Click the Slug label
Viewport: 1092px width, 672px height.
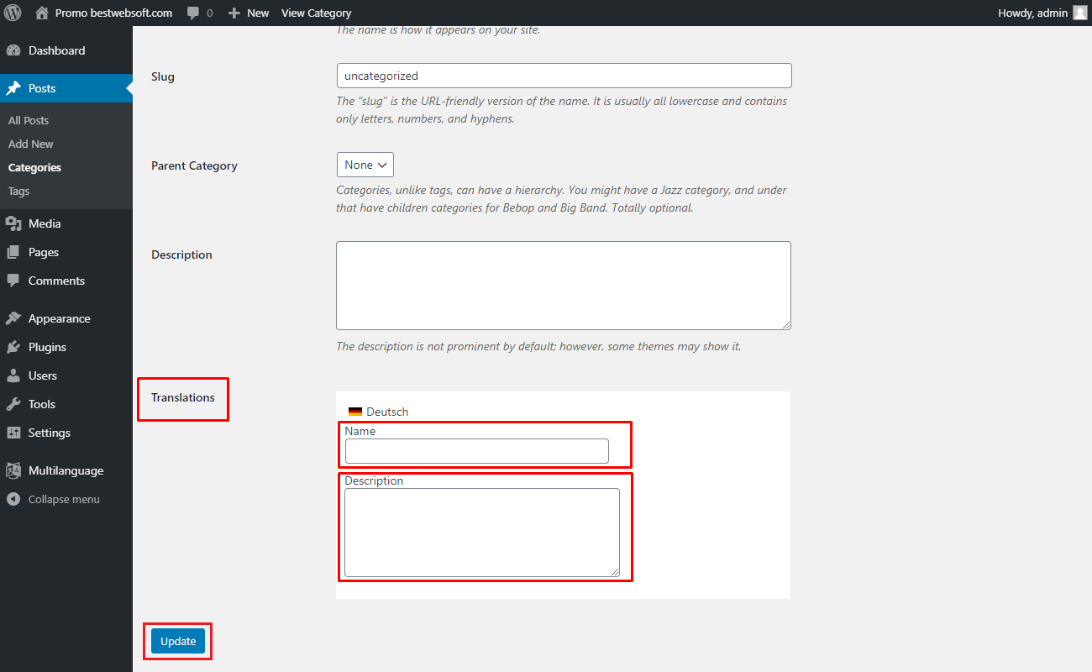point(163,76)
